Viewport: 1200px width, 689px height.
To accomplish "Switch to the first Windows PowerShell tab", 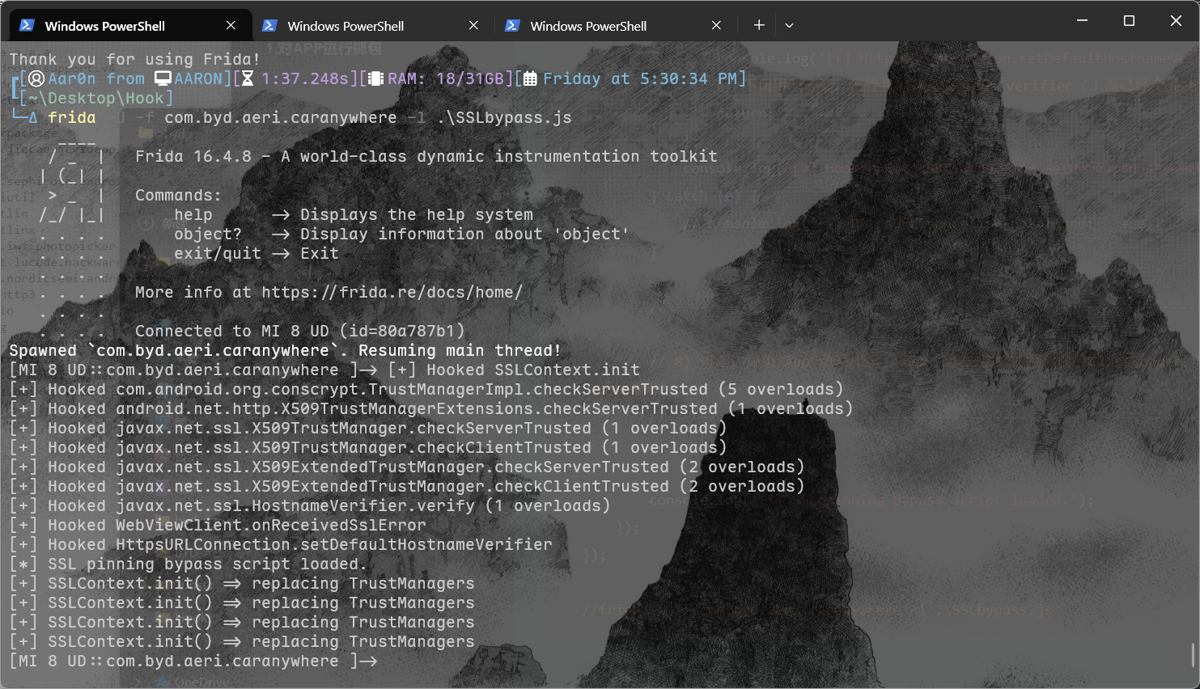I will (x=129, y=25).
